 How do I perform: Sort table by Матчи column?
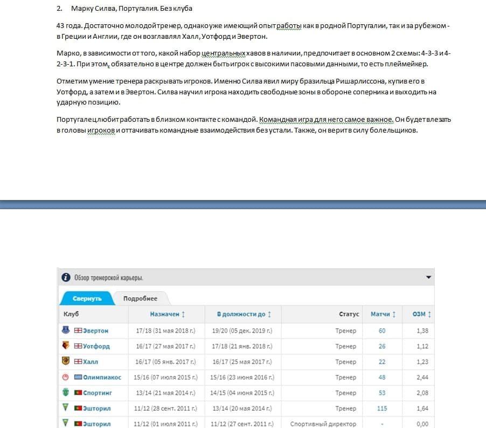coord(383,314)
